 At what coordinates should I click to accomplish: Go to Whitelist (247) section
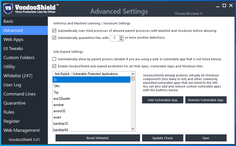click(18, 76)
